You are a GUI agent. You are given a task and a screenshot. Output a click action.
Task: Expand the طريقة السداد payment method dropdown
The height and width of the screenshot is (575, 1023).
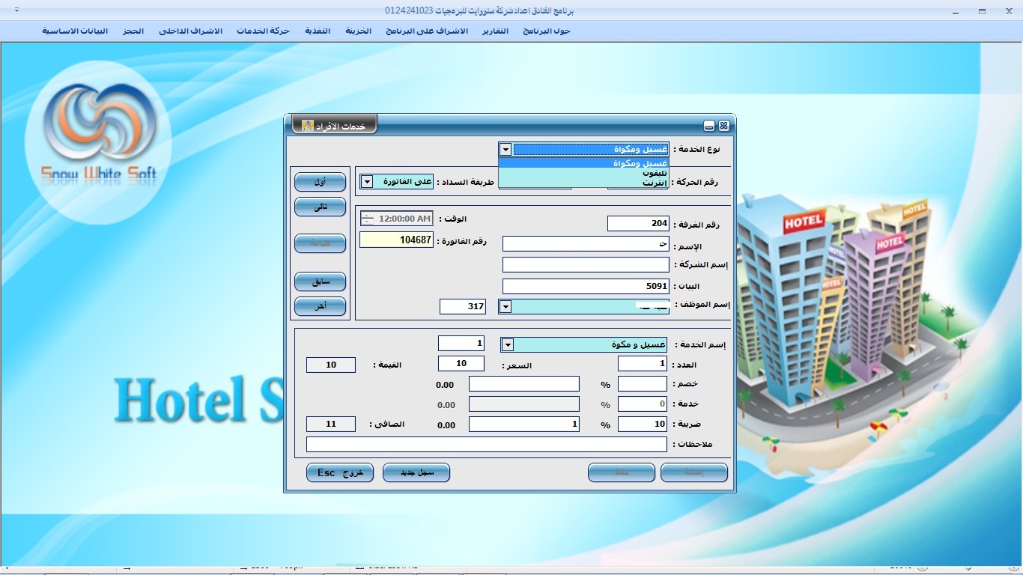point(366,182)
